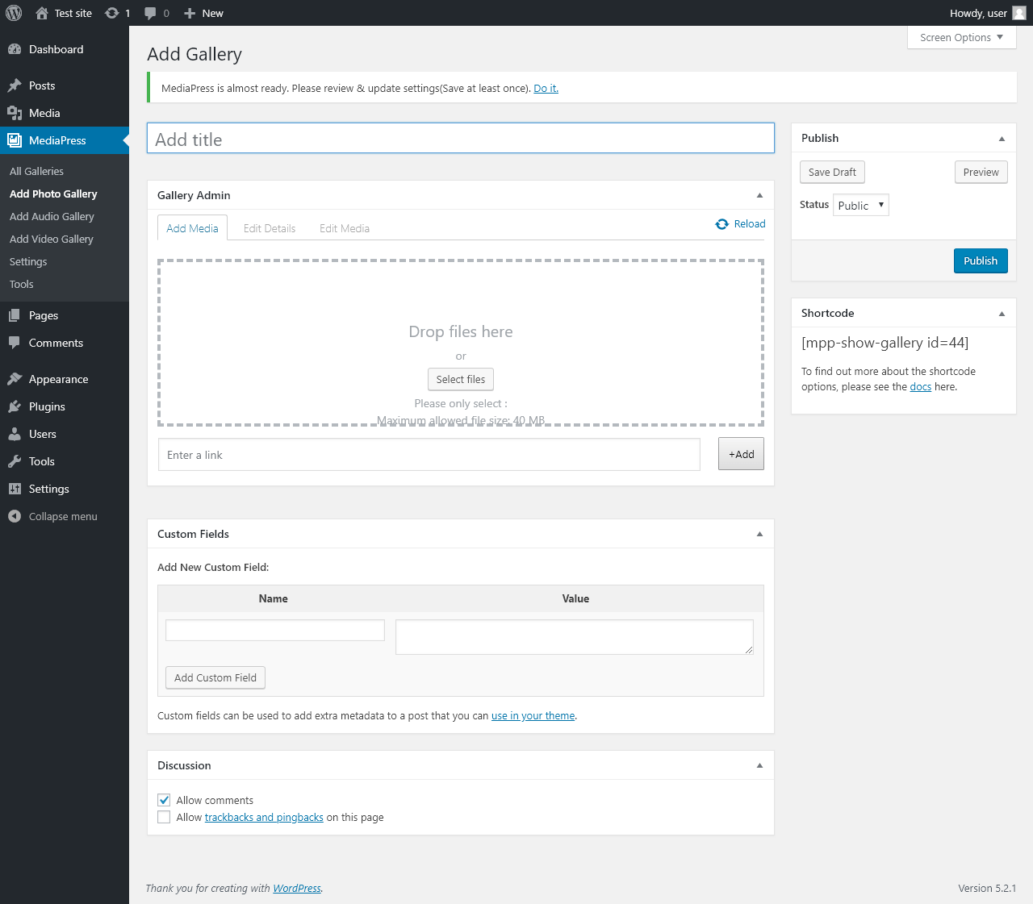
Task: Focus the custom field Value textarea
Action: pyautogui.click(x=575, y=637)
